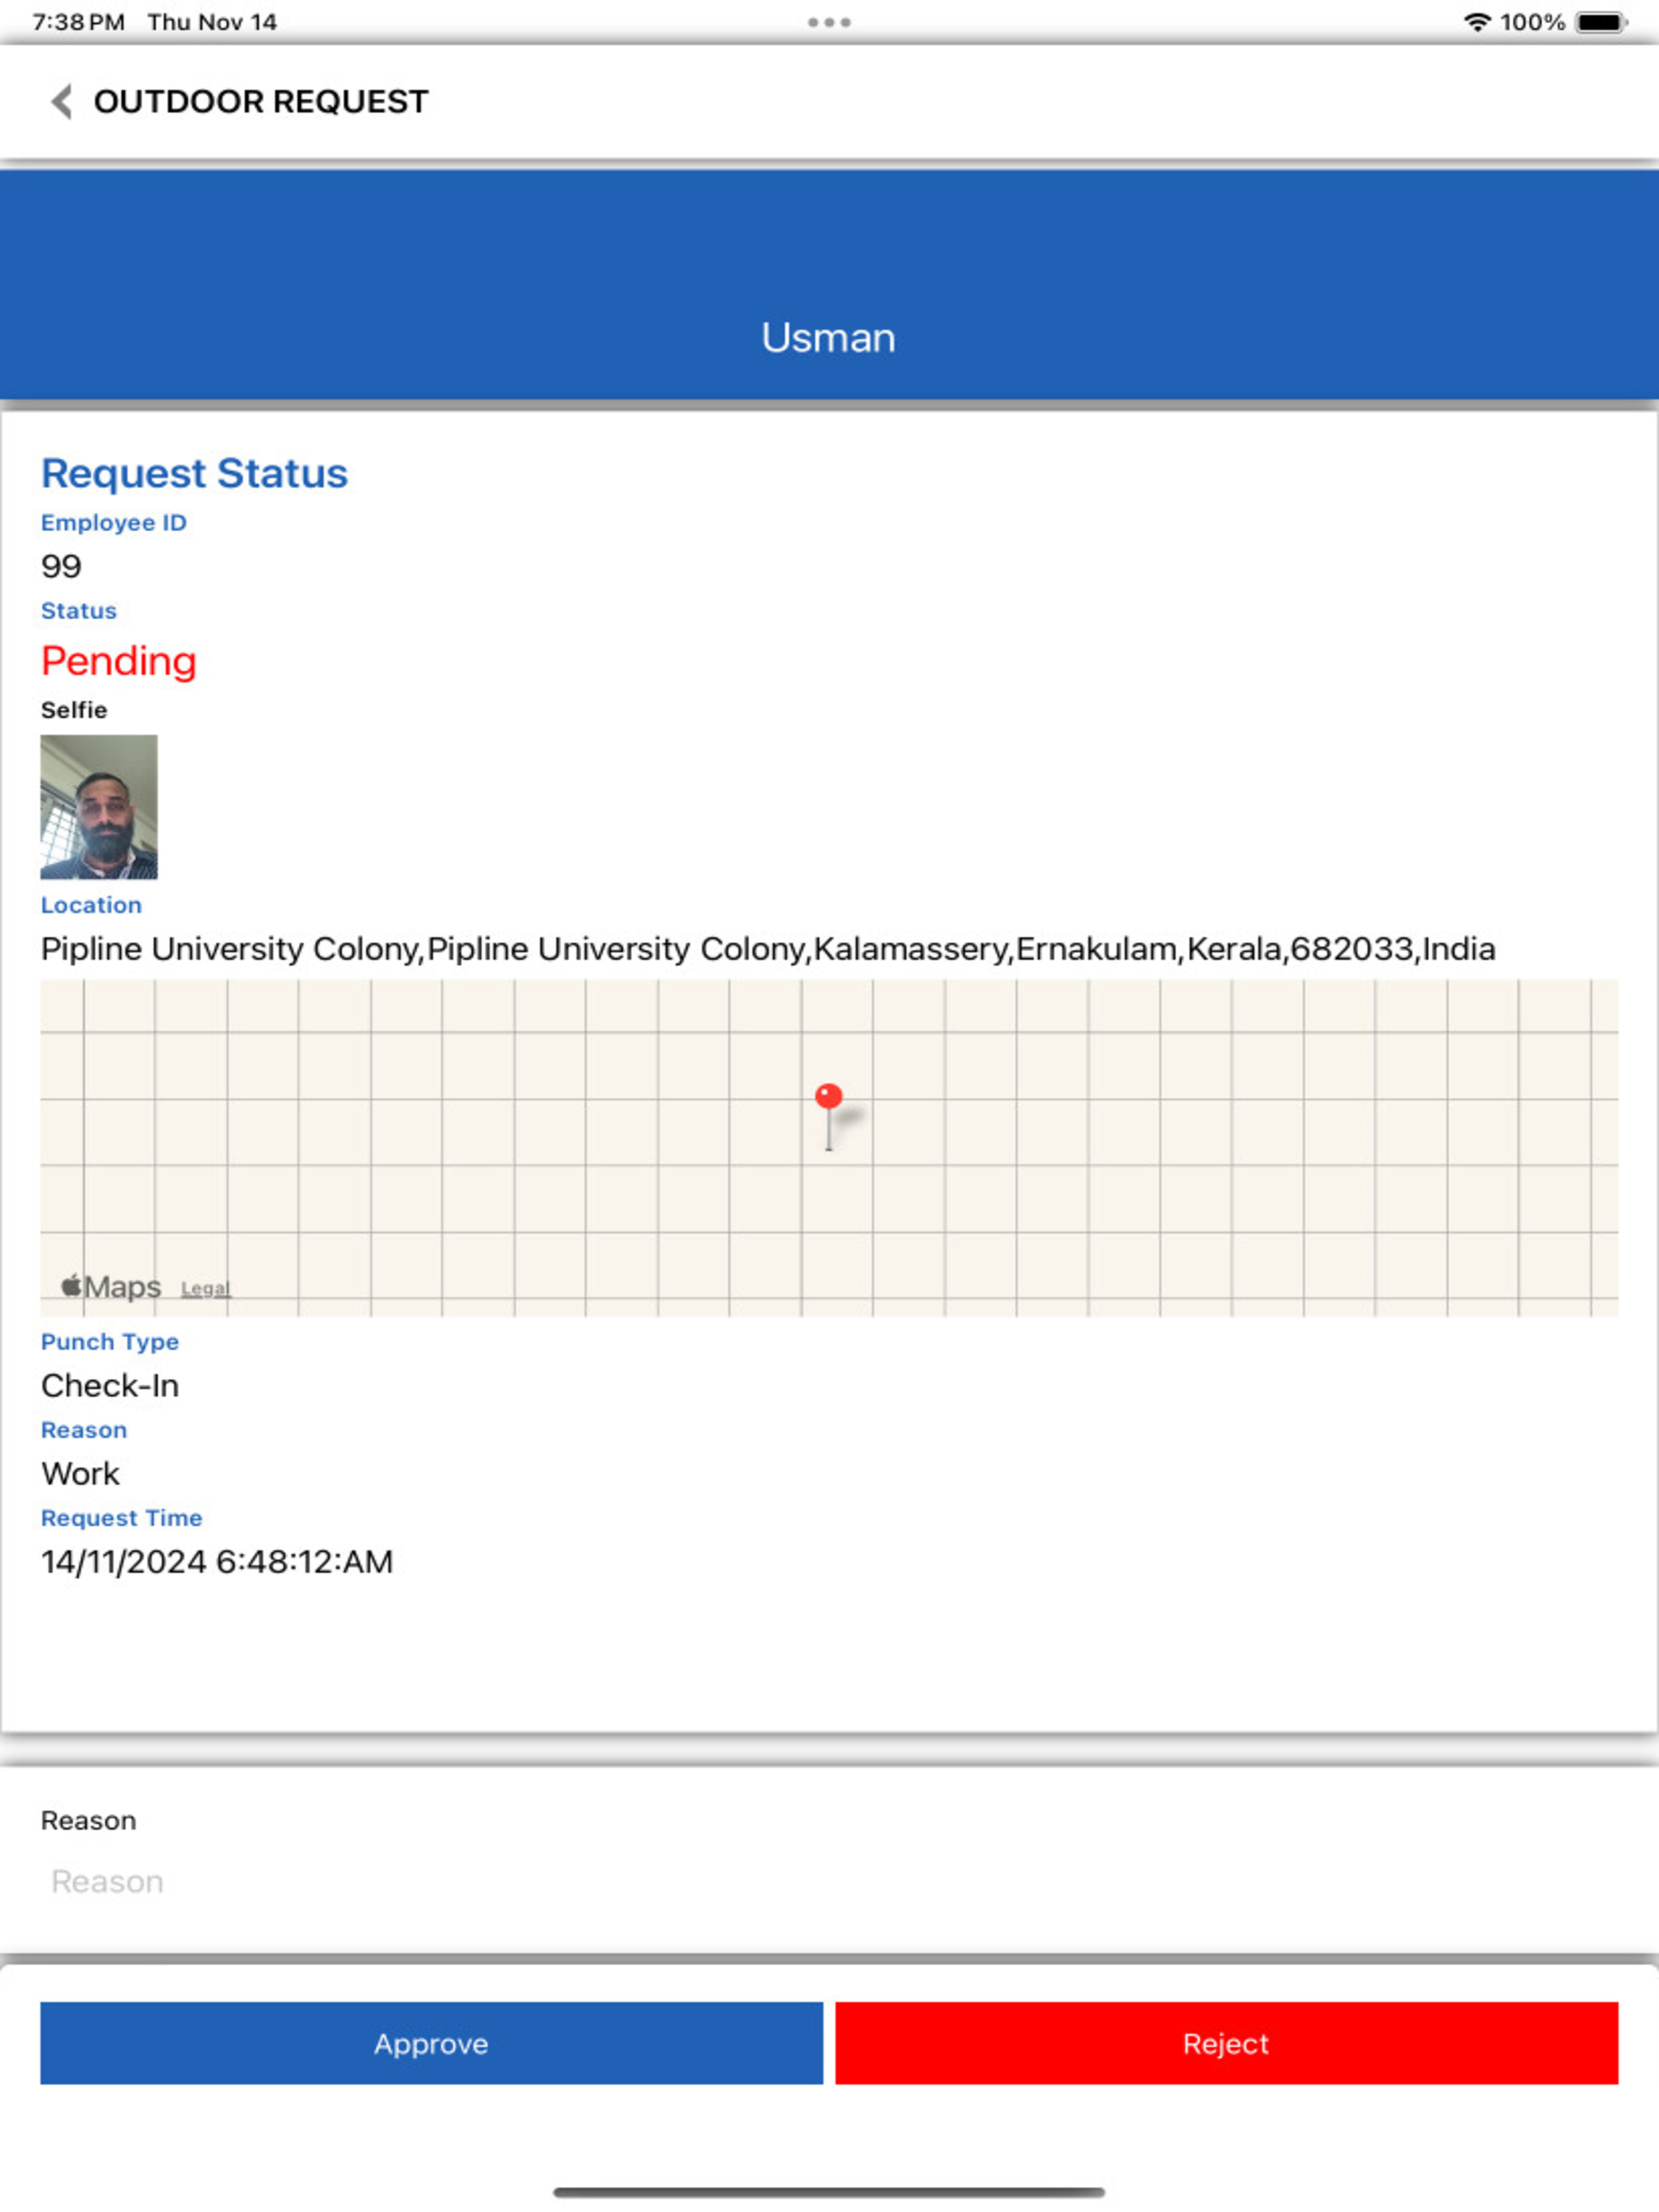Screen dimensions: 1659x2212
Task: Tap the Request Status heading
Action: (194, 473)
